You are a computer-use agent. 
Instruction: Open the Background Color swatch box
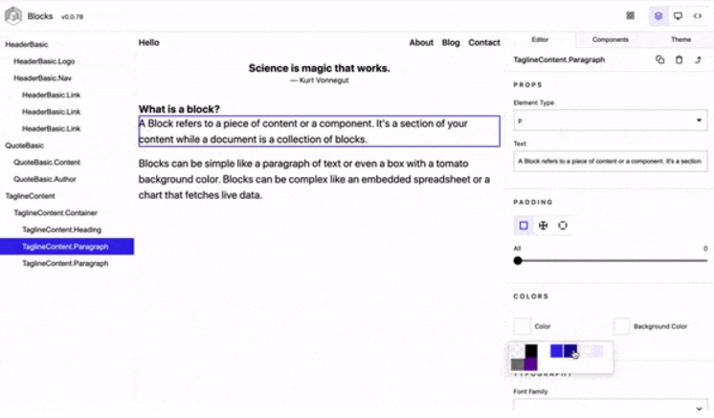[x=621, y=326]
